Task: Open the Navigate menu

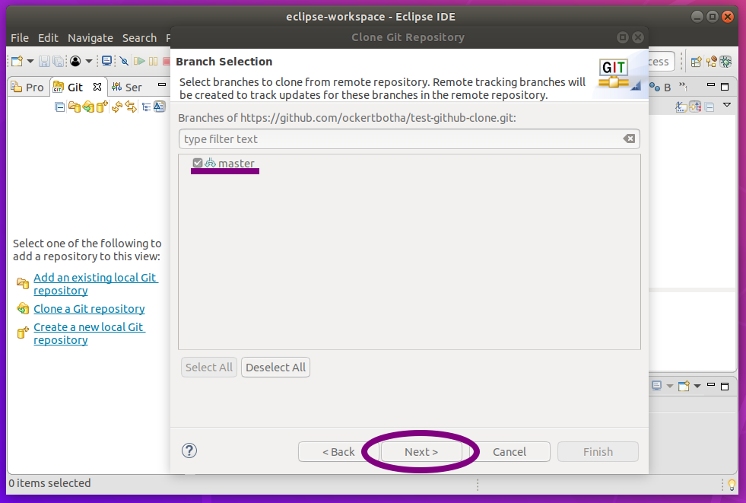Action: pos(90,37)
